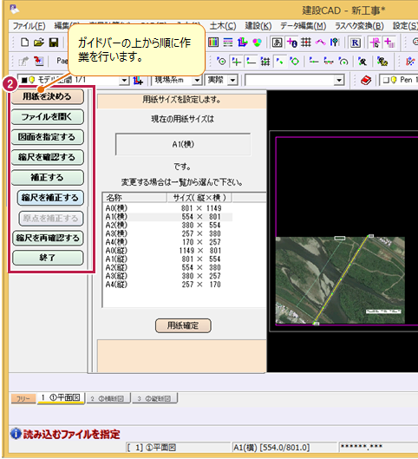418x459 pixels.
Task: Click the 縮尺を確認する guide button
Action: point(48,158)
